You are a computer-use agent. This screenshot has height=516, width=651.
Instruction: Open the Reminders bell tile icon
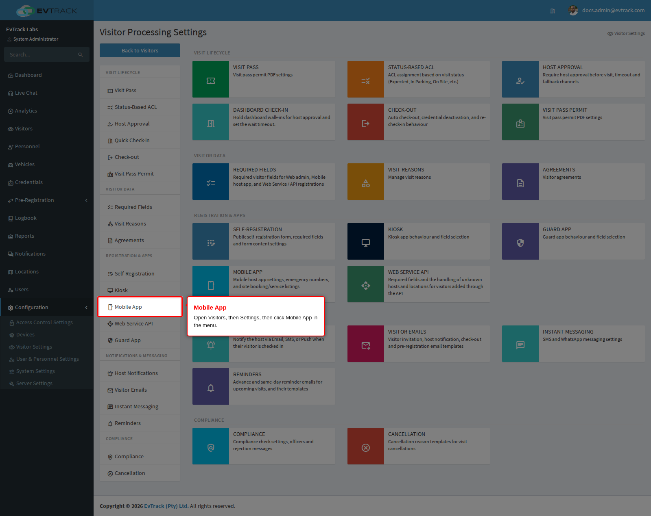click(x=211, y=386)
